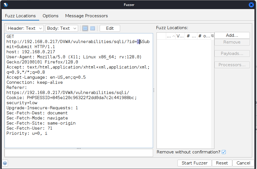The image size is (257, 169).
Task: Click the 'Sec-Fetch-Mode: navigate' line
Action: 37,118
